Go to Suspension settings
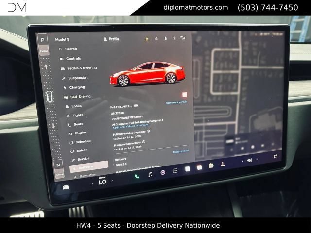 click(75, 78)
